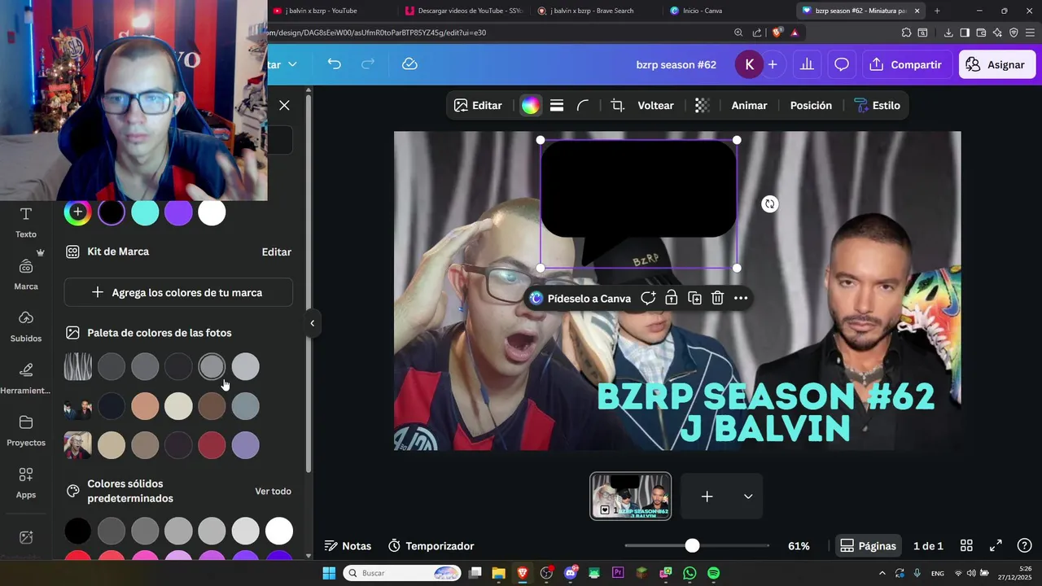The width and height of the screenshot is (1042, 586).
Task: Open the Editar toolbar option
Action: click(x=478, y=105)
